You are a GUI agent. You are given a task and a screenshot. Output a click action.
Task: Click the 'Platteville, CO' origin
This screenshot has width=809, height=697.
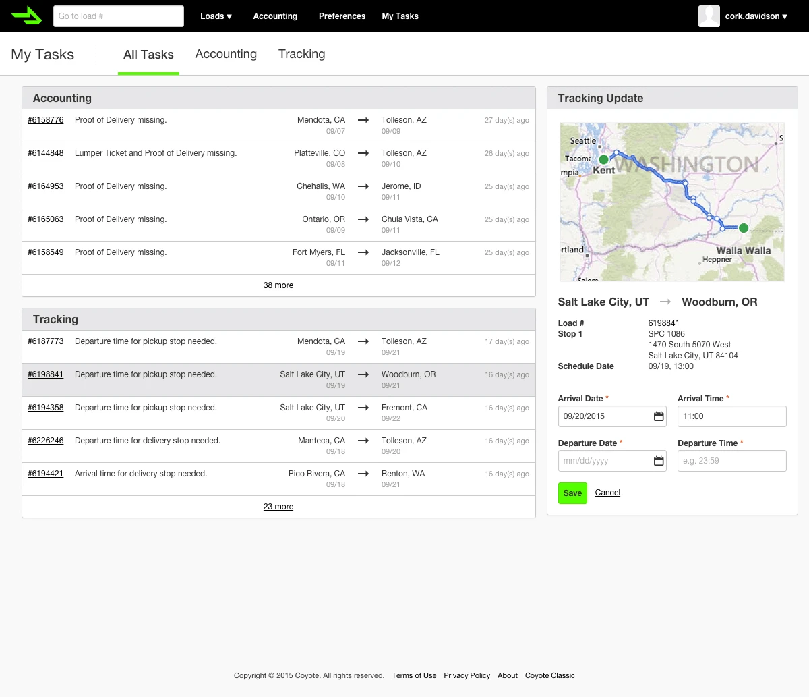(x=320, y=153)
